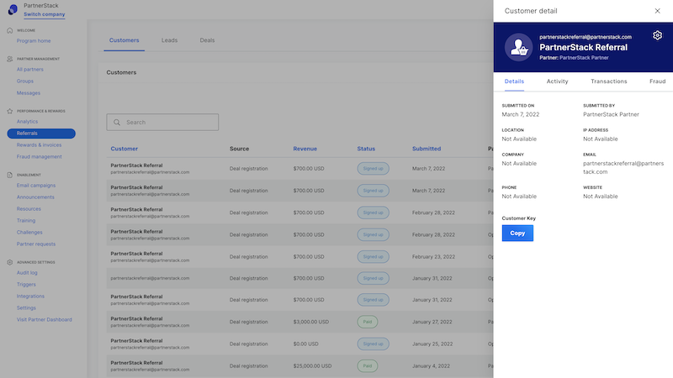Click the $3,000.00 USD revenue cell
This screenshot has height=378, width=673.
310,322
